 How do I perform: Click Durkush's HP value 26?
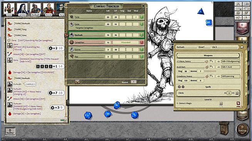point(116,35)
